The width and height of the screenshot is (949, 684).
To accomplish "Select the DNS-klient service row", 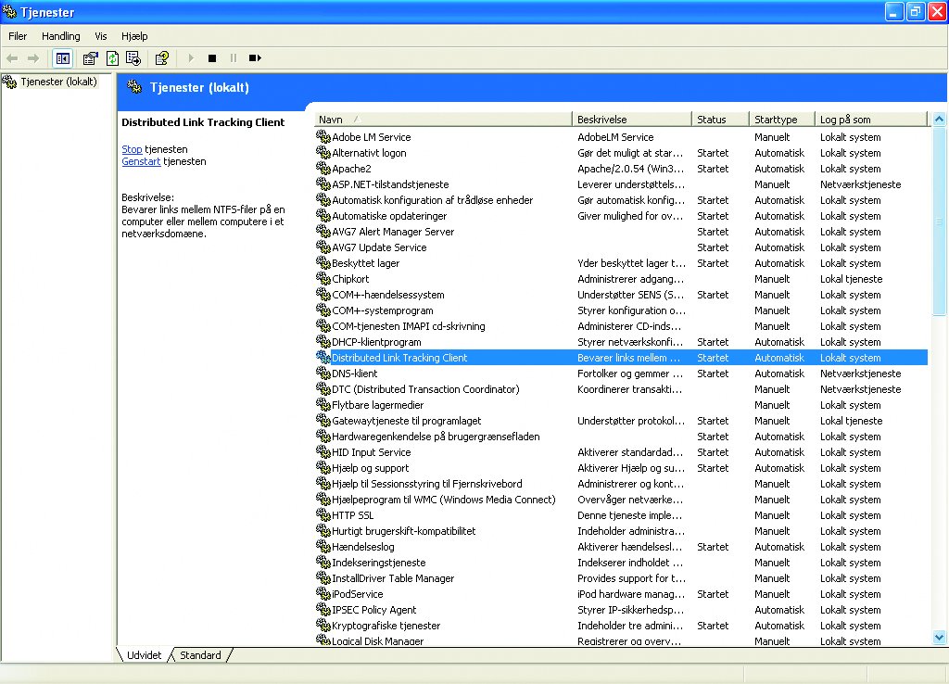I will pos(355,374).
